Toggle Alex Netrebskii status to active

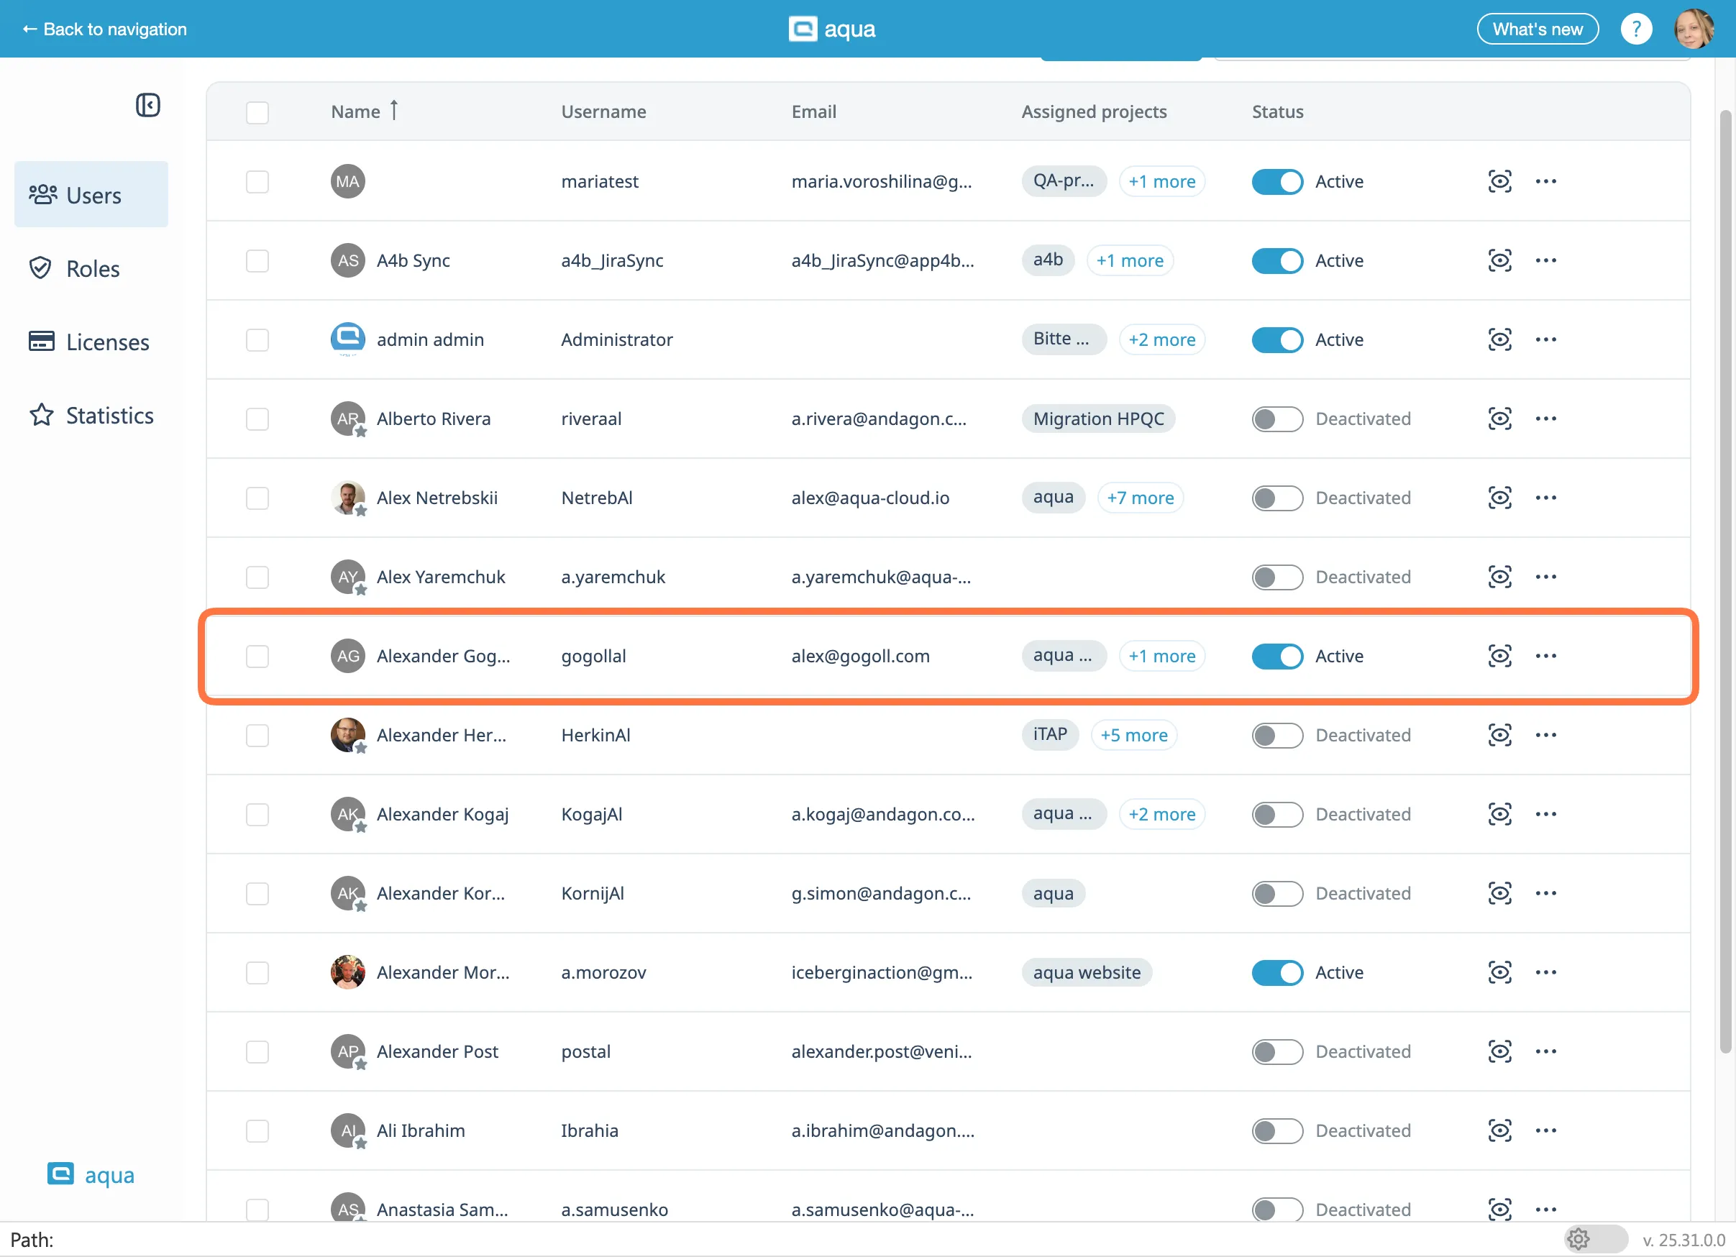[1276, 498]
